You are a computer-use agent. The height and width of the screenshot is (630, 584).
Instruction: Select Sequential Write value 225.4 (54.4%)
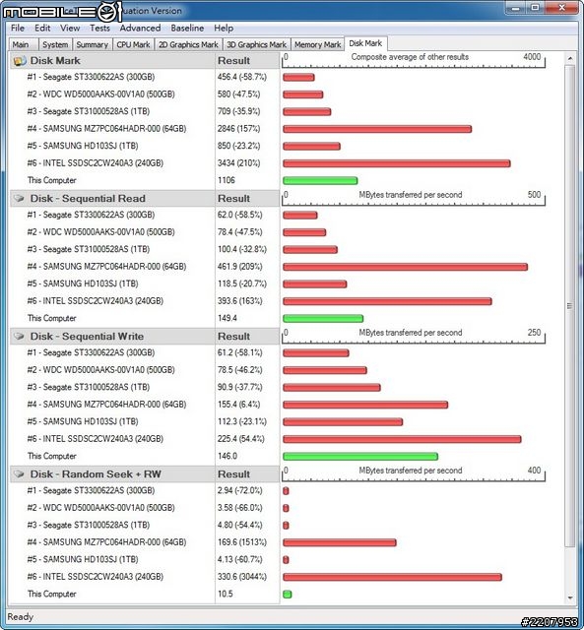(240, 439)
